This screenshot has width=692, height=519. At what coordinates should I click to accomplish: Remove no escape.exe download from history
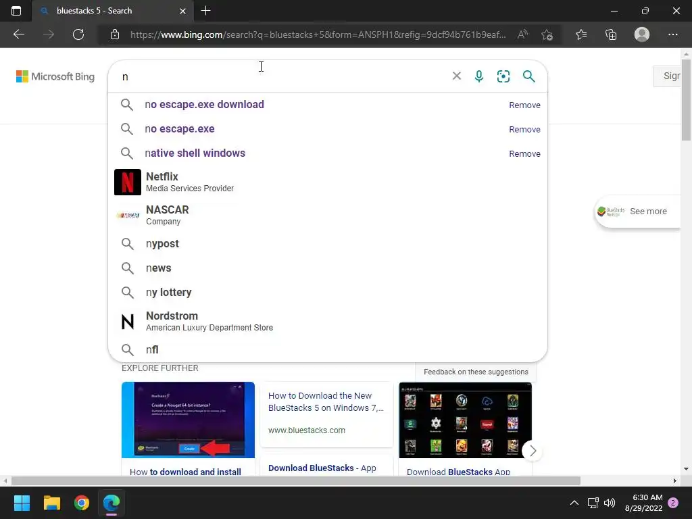[x=524, y=105]
